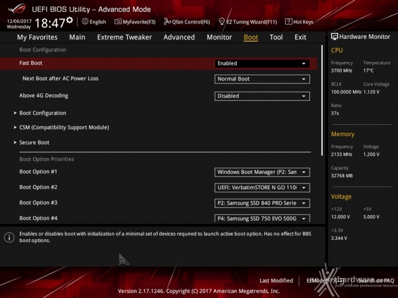Open Next Boot after AC Power Loss dropdown

pyautogui.click(x=262, y=79)
